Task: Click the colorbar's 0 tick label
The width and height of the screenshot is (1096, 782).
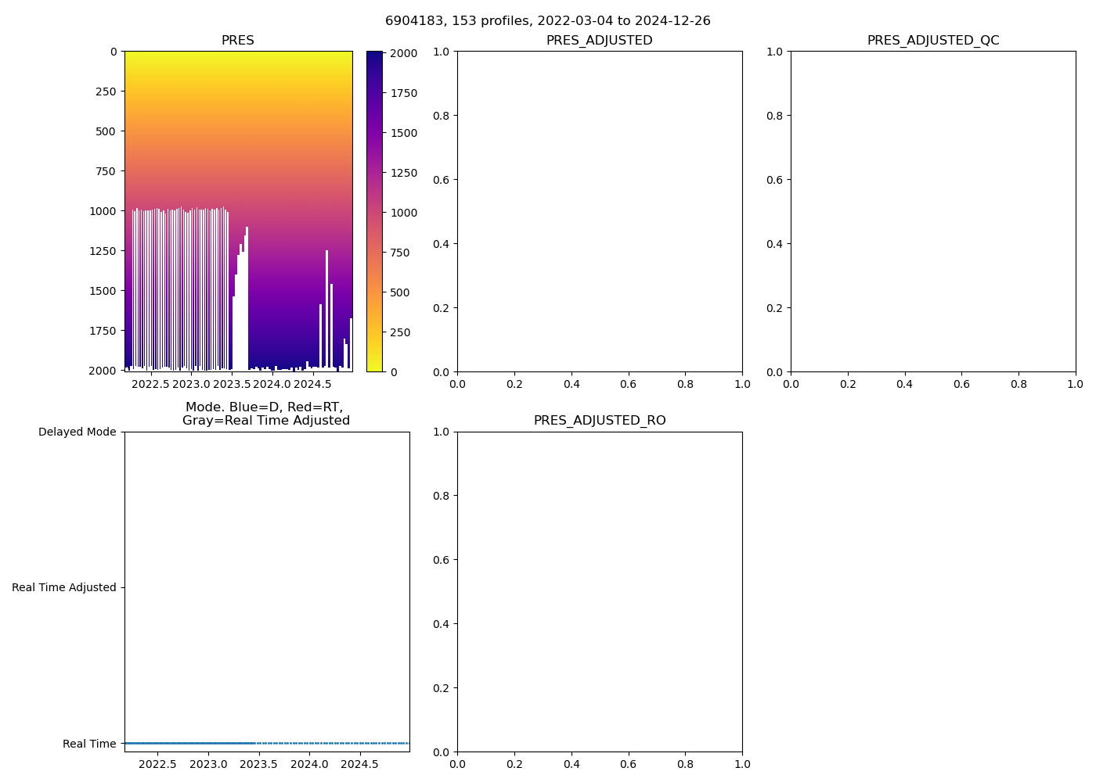Action: click(394, 372)
